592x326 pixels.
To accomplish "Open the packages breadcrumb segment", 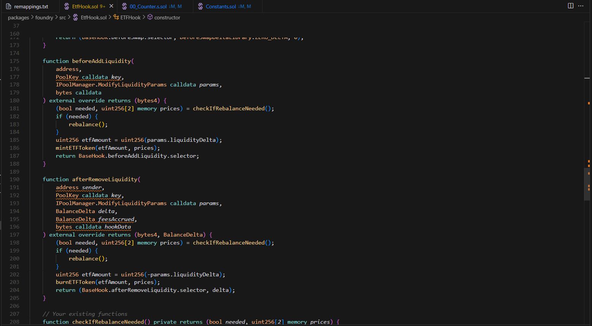I will coord(18,17).
